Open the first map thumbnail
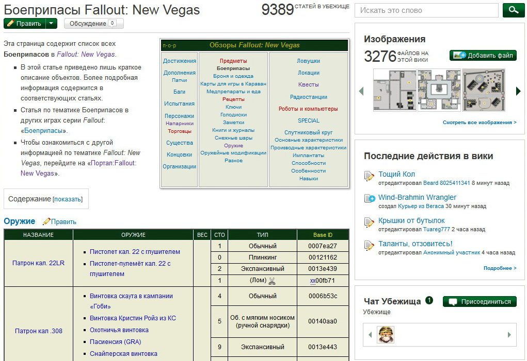The image size is (527, 361). [394, 90]
